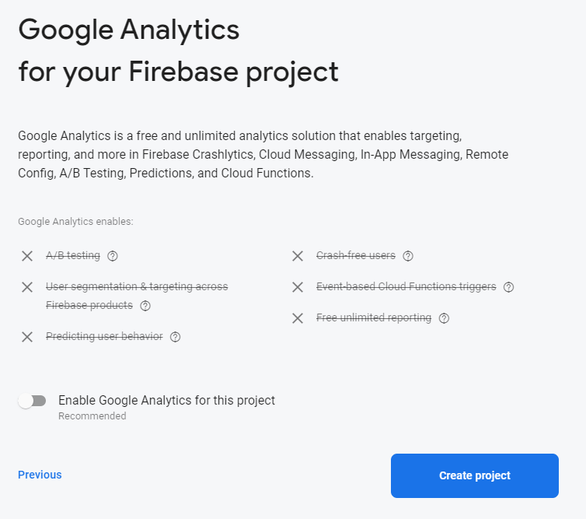This screenshot has height=519, width=586.
Task: Click X icon beside A/B testing
Action: click(27, 256)
